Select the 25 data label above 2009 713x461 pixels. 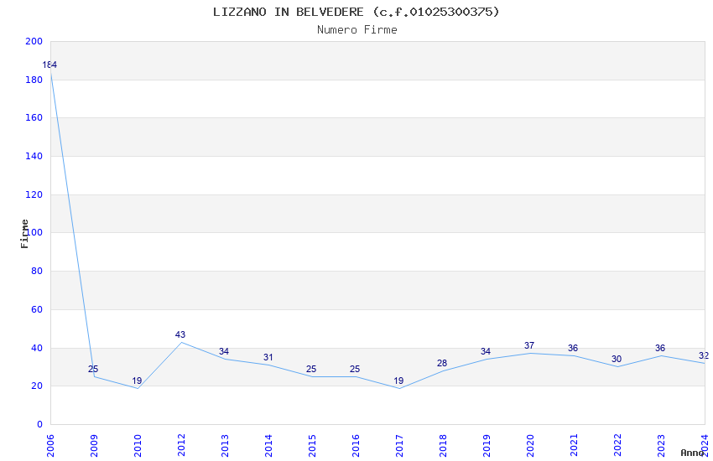click(93, 370)
